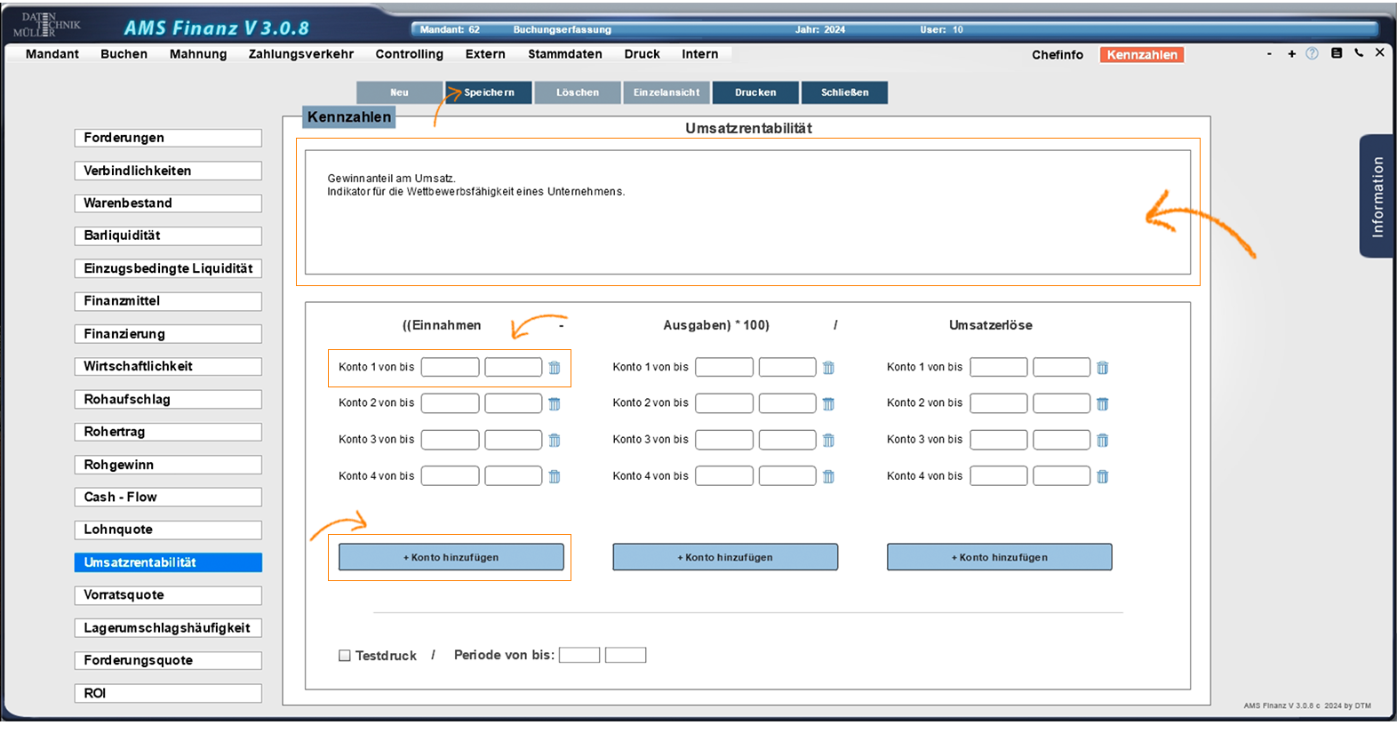Delete Einnahmen Konto 1 with trash icon
1397x733 pixels.
click(x=555, y=368)
